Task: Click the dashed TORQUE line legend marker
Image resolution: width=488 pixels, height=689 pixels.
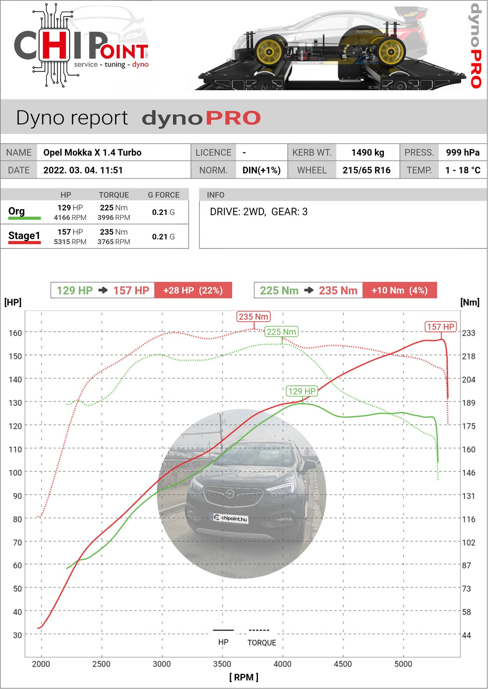Action: point(259,630)
